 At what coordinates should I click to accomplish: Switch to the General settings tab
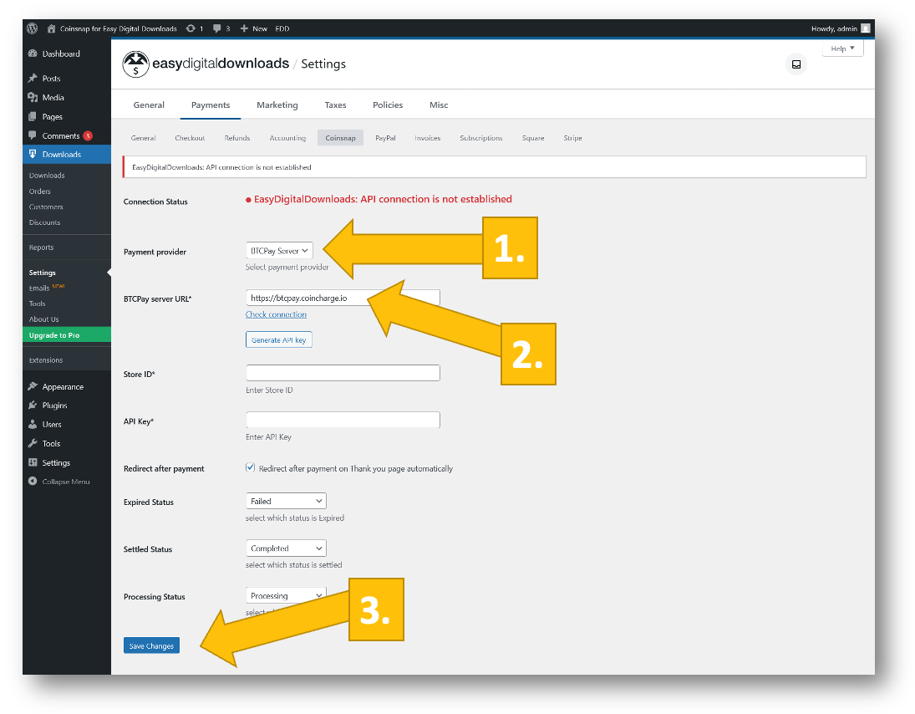point(149,105)
